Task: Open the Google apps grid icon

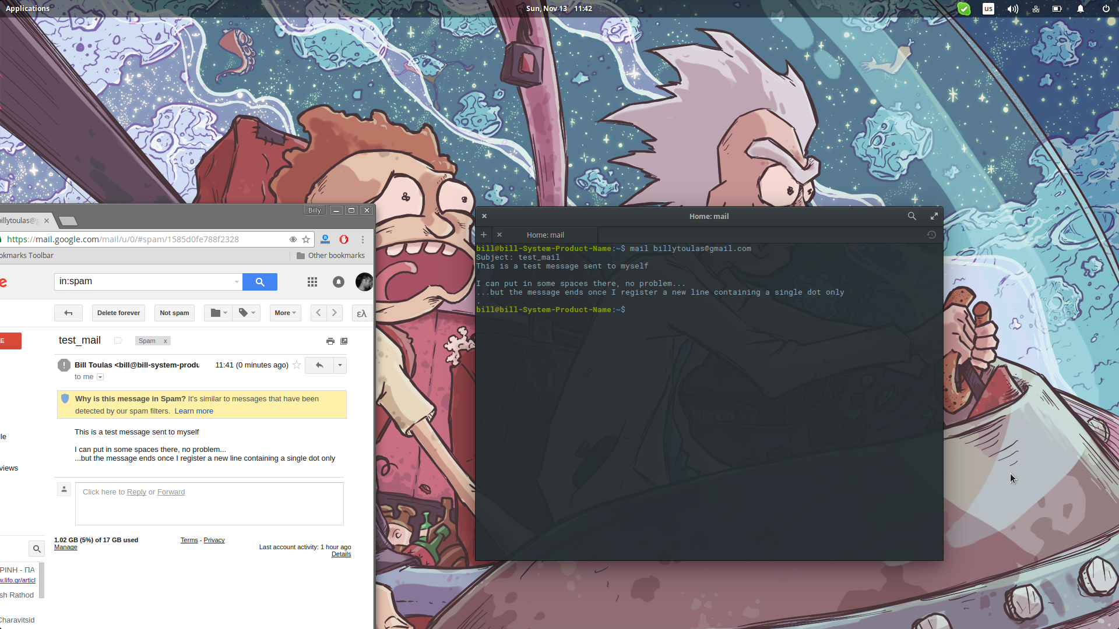Action: pos(312,282)
